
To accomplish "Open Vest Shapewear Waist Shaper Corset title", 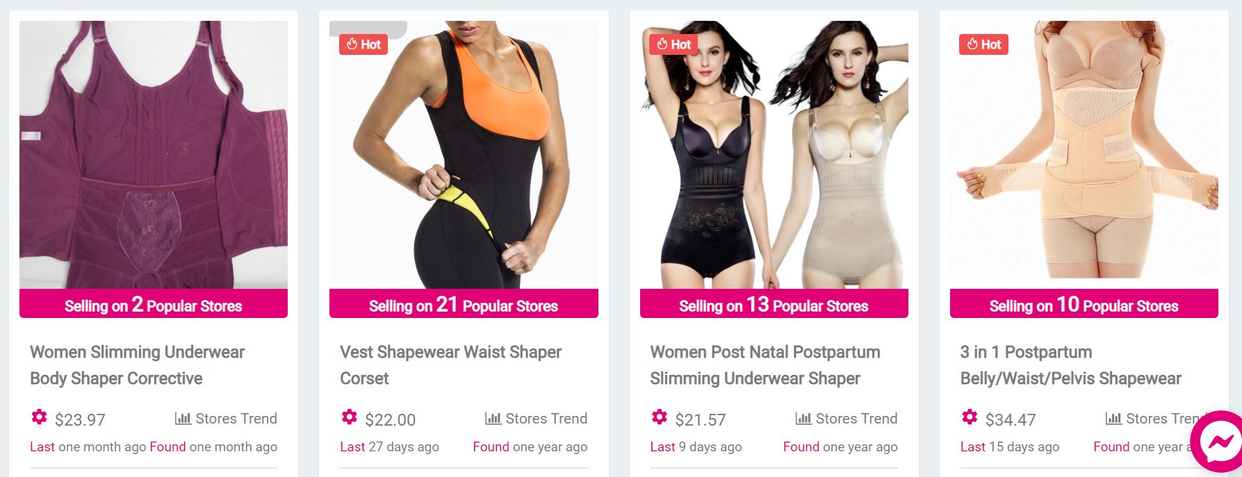I will 450,365.
